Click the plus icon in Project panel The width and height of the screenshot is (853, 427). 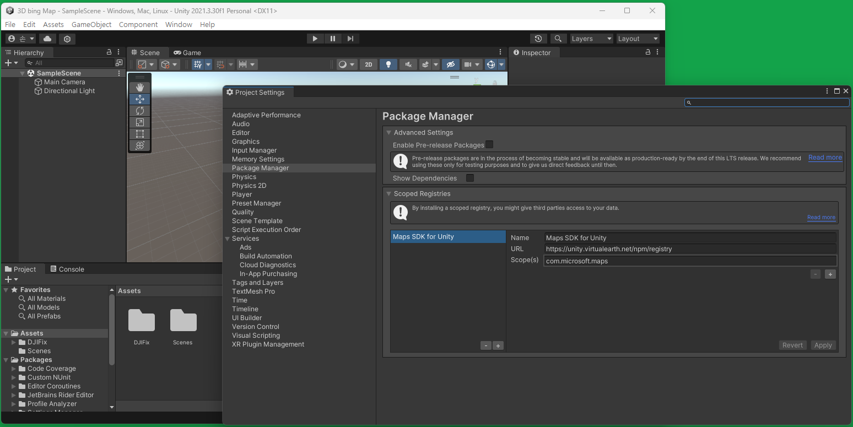coord(8,279)
